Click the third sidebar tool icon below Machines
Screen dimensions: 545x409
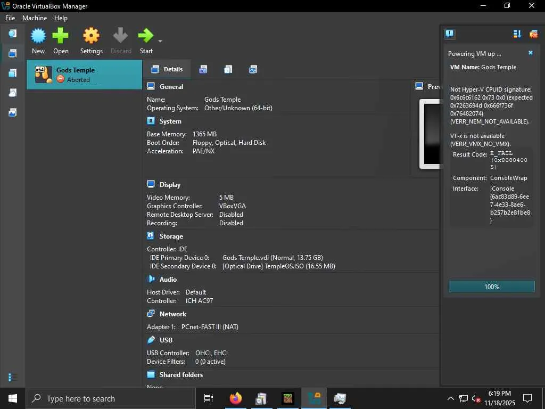(13, 72)
